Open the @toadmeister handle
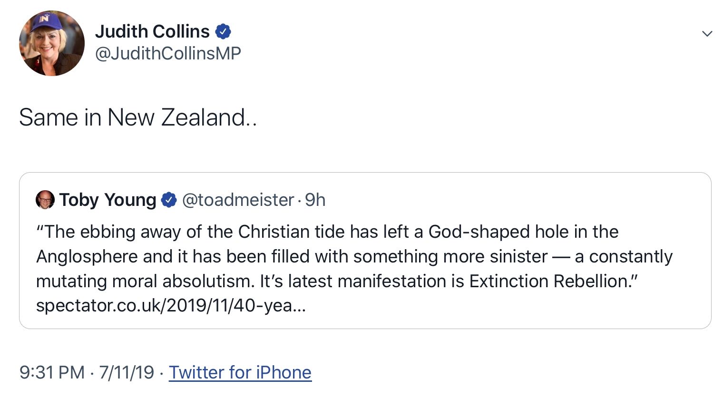Viewport: 723px width, 398px height. click(238, 200)
